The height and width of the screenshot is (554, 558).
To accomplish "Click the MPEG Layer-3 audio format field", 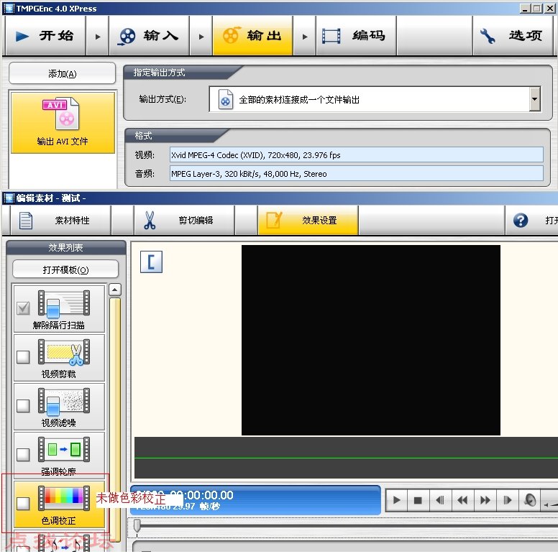I will click(x=356, y=173).
